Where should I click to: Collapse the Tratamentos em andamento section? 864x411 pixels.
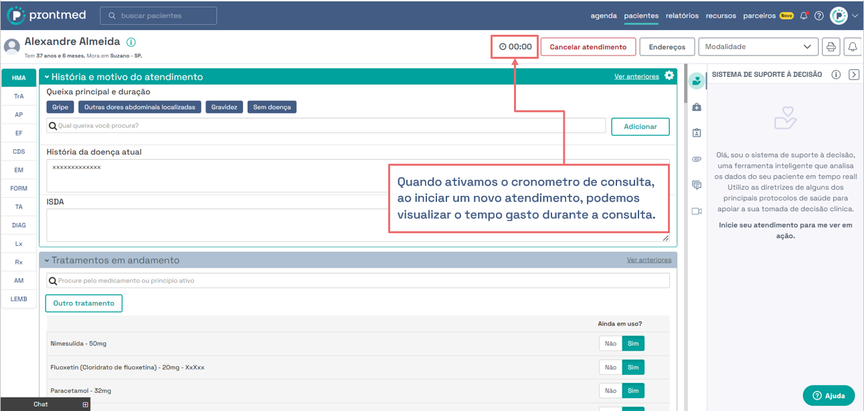[47, 261]
